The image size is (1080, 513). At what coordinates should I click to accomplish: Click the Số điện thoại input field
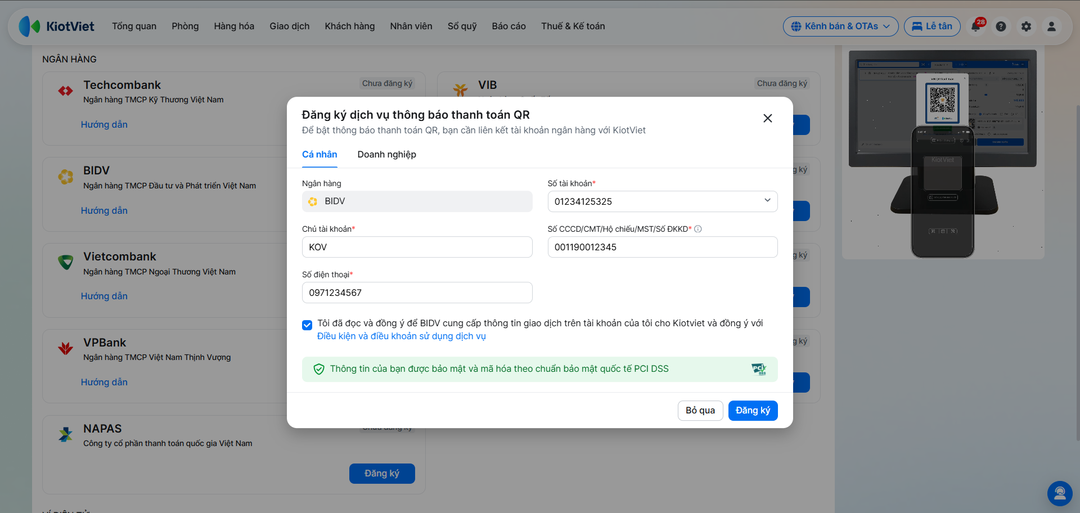click(x=417, y=292)
